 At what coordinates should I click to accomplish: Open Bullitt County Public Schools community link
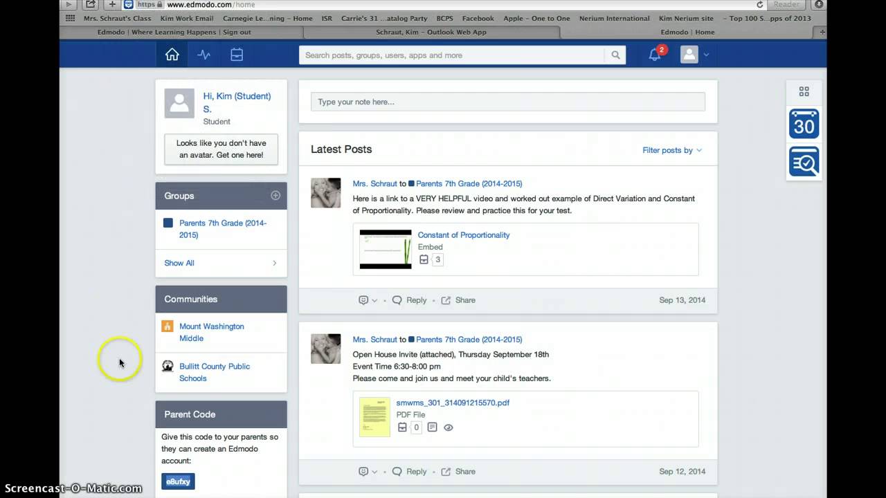point(215,372)
